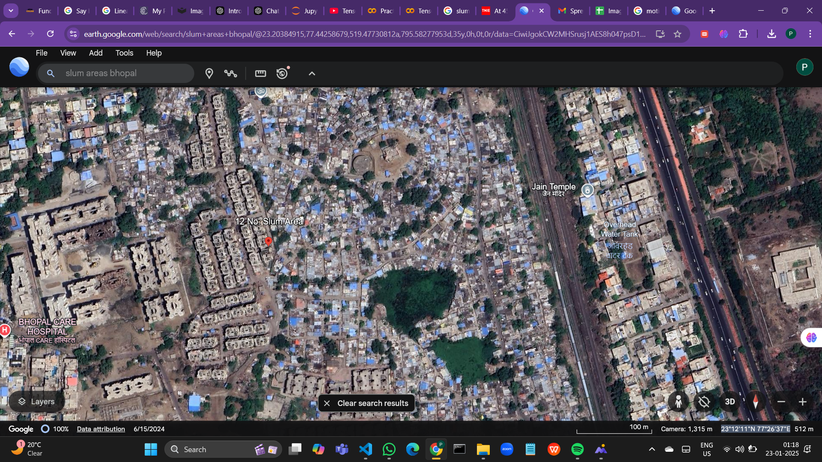Image resolution: width=822 pixels, height=462 pixels.
Task: Open a new browser tab
Action: pyautogui.click(x=712, y=11)
